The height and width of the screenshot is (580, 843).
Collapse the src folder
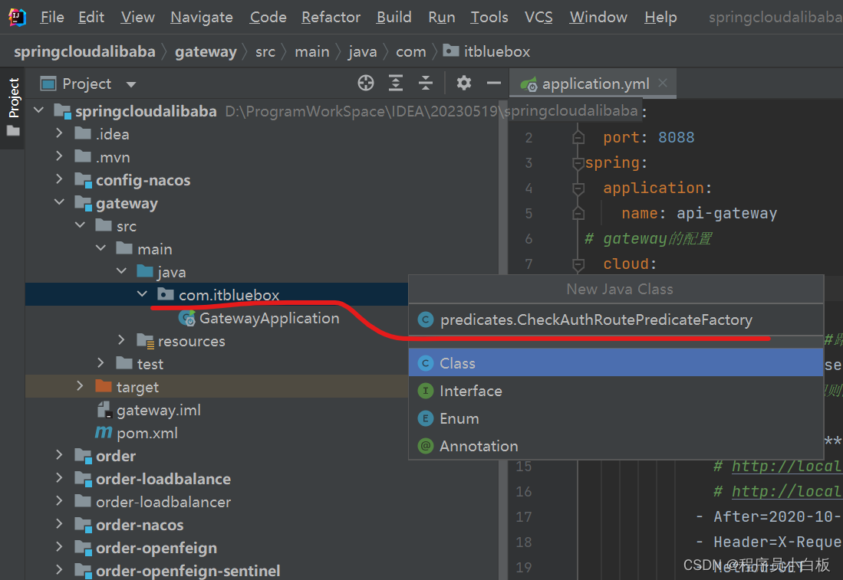tap(80, 225)
